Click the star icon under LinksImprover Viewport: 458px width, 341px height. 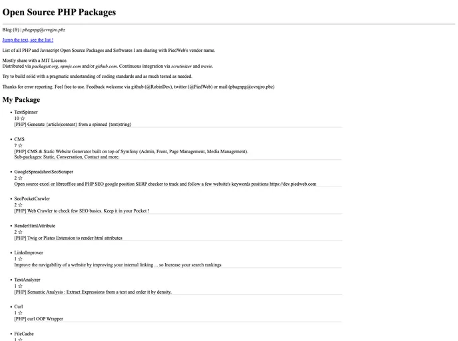pyautogui.click(x=19, y=259)
